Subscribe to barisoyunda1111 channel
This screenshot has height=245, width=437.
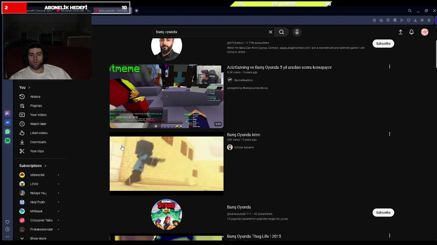tap(383, 213)
